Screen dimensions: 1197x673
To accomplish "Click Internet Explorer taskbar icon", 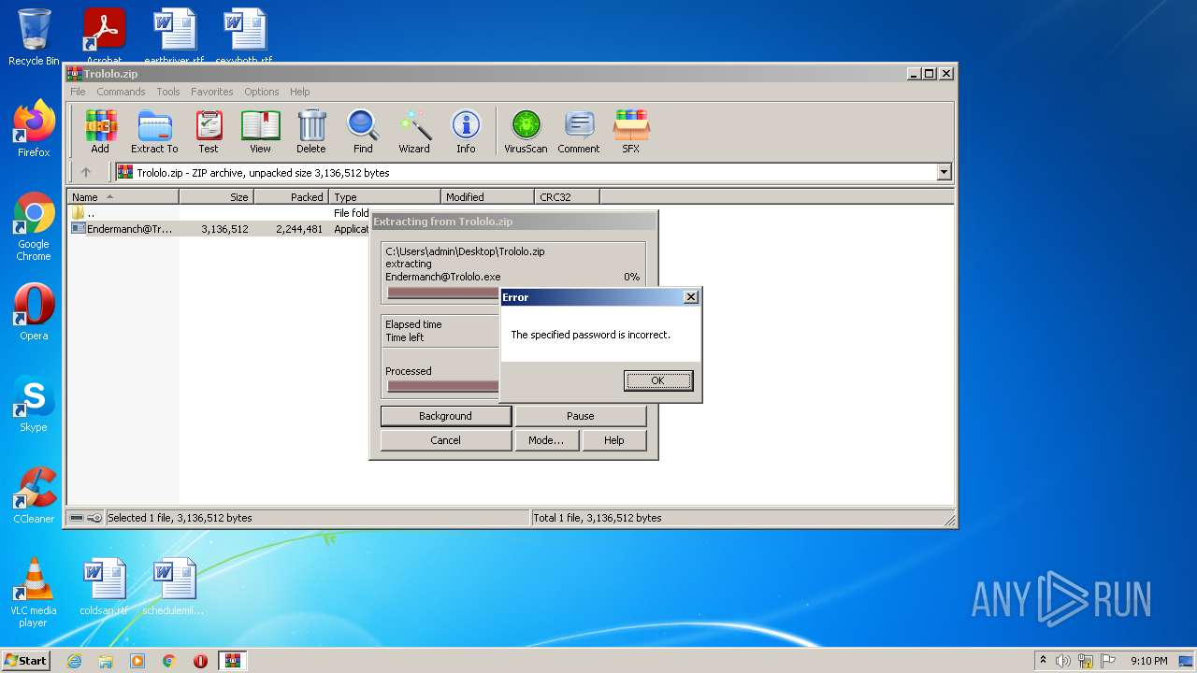I will 74,661.
